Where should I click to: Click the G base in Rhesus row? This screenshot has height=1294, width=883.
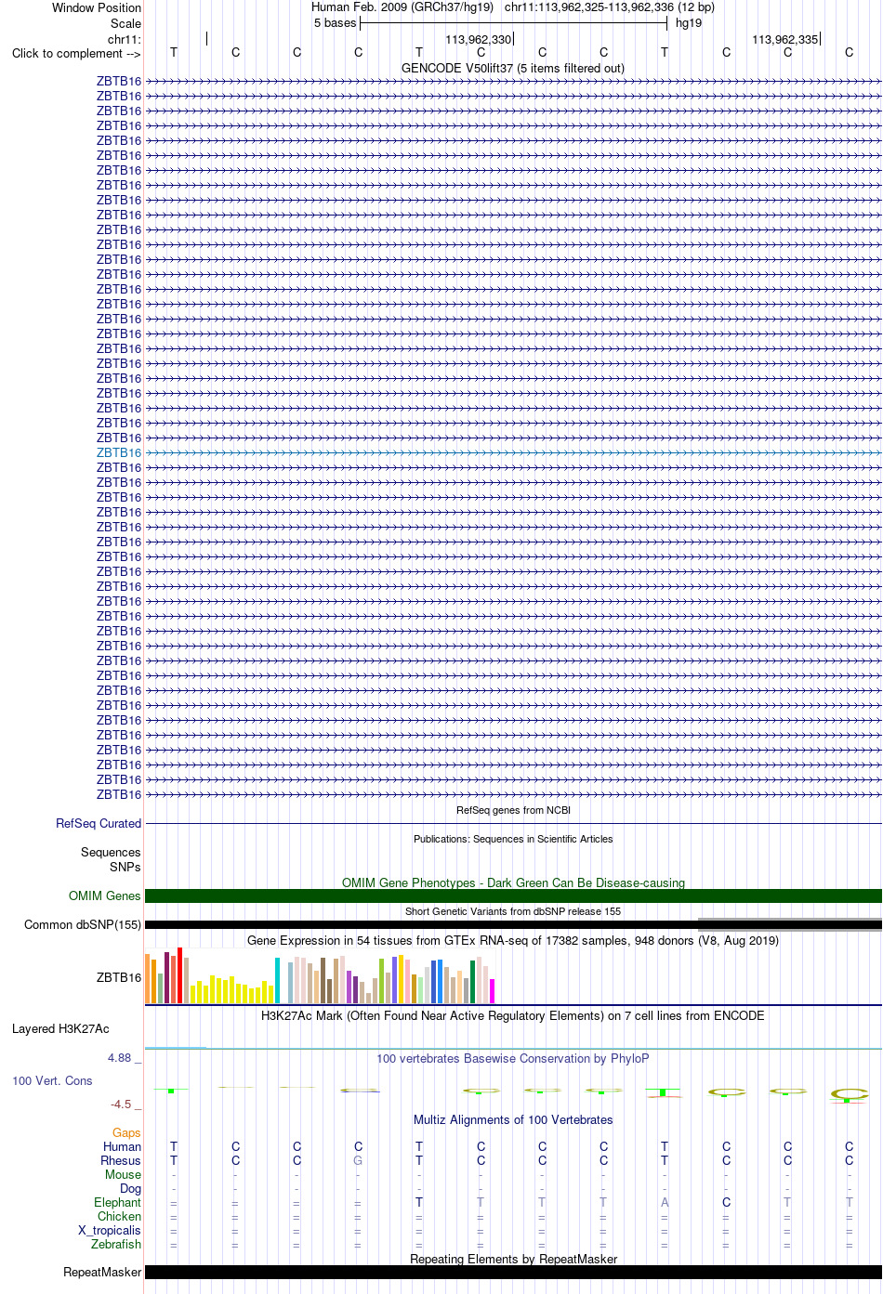(358, 1160)
